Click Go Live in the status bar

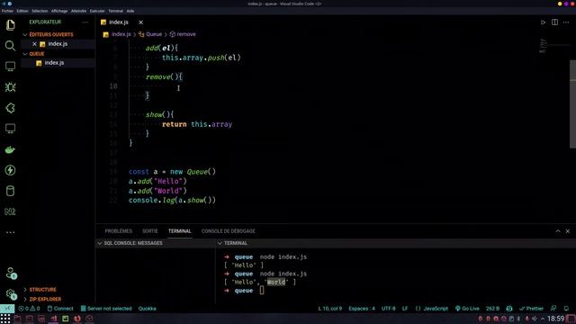click(x=467, y=309)
